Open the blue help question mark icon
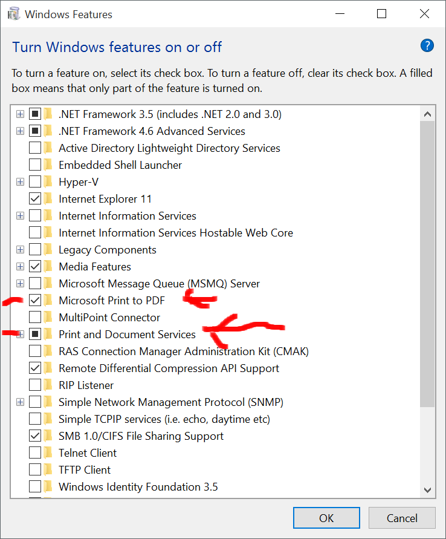 point(427,46)
